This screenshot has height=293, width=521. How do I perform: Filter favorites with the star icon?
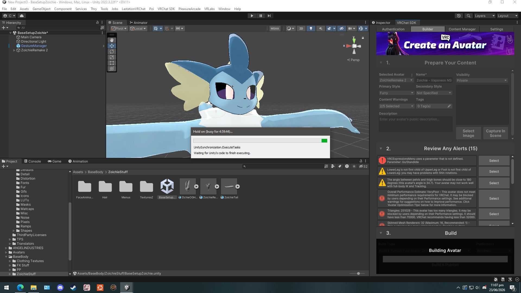pyautogui.click(x=354, y=166)
